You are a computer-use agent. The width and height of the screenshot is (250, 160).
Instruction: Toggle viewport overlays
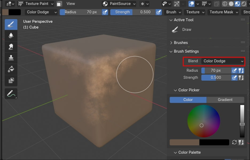point(191,4)
